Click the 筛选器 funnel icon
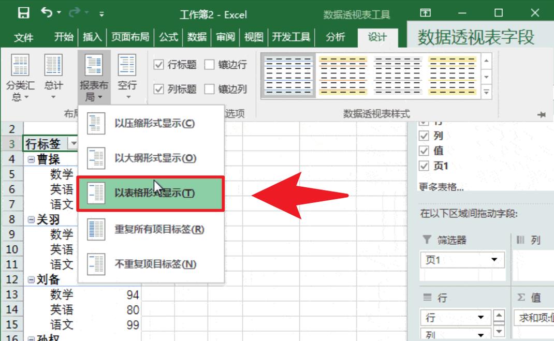This screenshot has height=341, width=554. (427, 240)
